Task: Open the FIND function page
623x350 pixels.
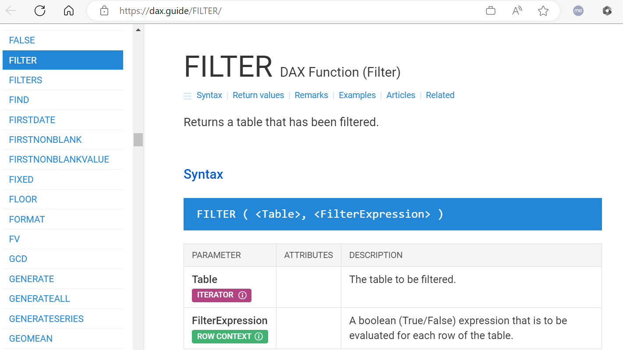Action: coord(18,100)
